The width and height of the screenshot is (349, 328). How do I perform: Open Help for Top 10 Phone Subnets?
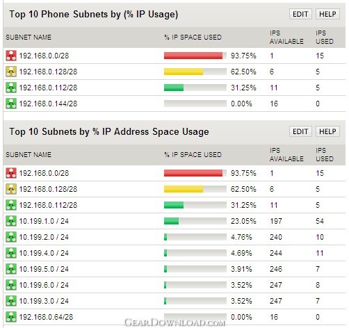[x=327, y=14]
